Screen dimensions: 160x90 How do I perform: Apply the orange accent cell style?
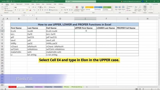point(89,7)
